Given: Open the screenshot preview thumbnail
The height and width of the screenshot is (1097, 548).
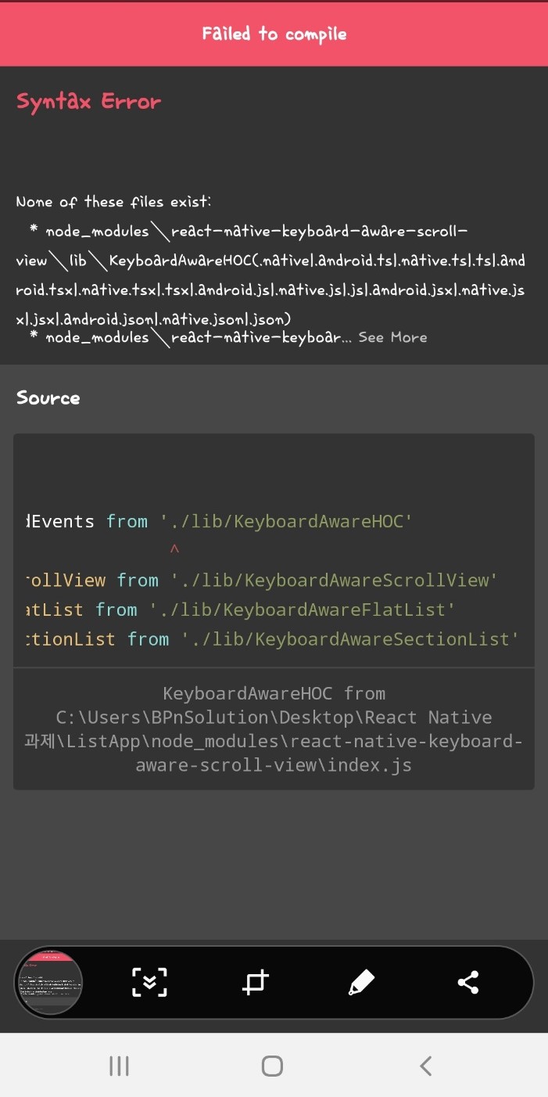Looking at the screenshot, I should click(x=49, y=982).
